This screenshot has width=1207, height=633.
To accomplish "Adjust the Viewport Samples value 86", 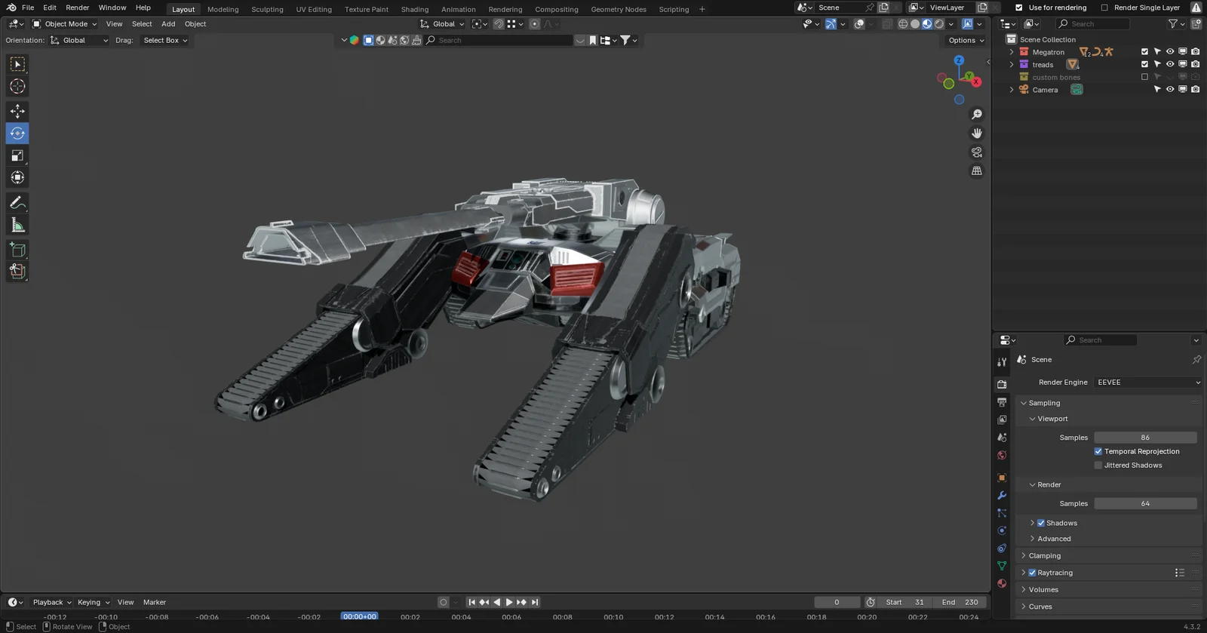I will point(1145,438).
